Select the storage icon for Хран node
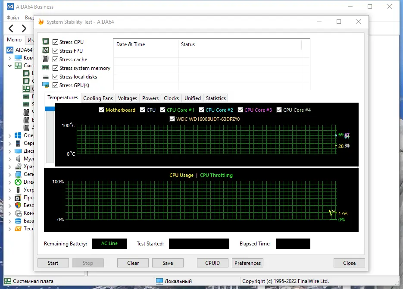Screen dimensions: 403x289 coord(18,166)
